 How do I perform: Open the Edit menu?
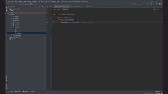(x=12, y=1)
